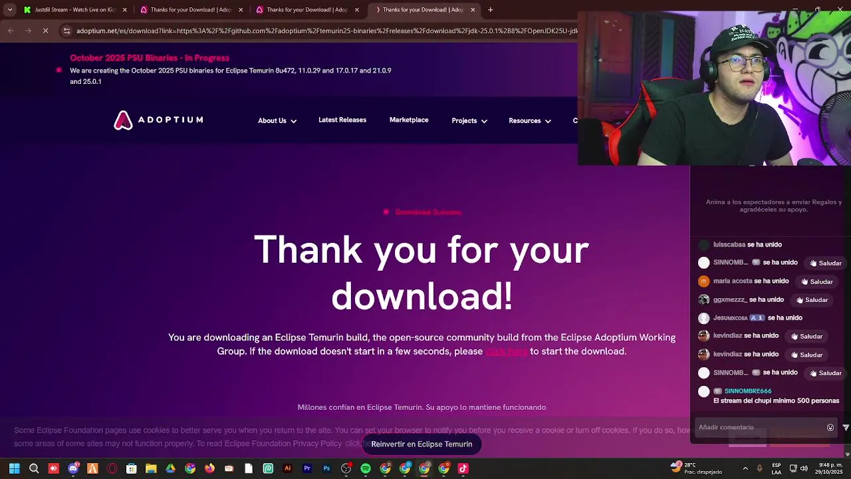Open TikTok app from taskbar
This screenshot has height=479, width=851.
coord(463,468)
